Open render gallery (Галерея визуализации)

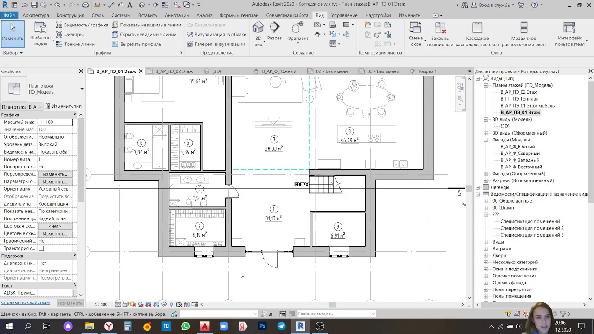tap(215, 44)
